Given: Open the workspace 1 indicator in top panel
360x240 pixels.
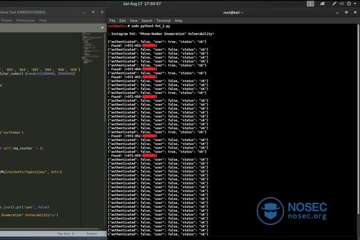Looking at the screenshot, I should click(310, 4).
